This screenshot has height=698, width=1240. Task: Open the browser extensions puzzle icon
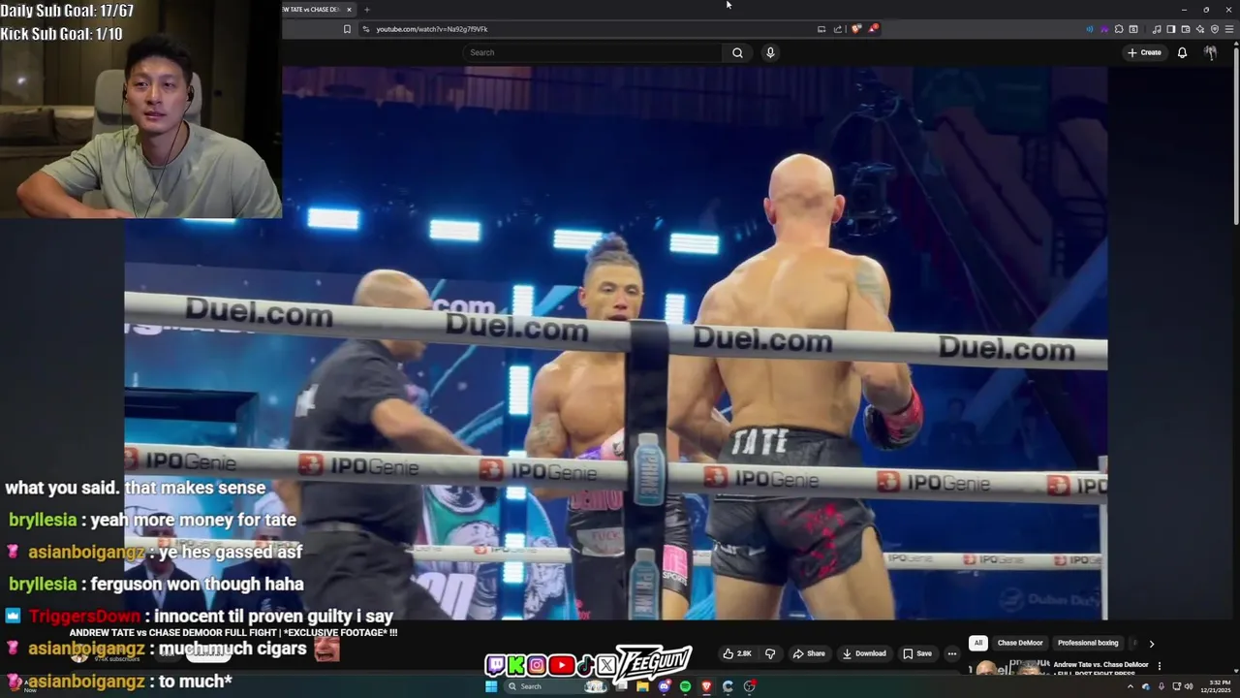[x=1119, y=29]
